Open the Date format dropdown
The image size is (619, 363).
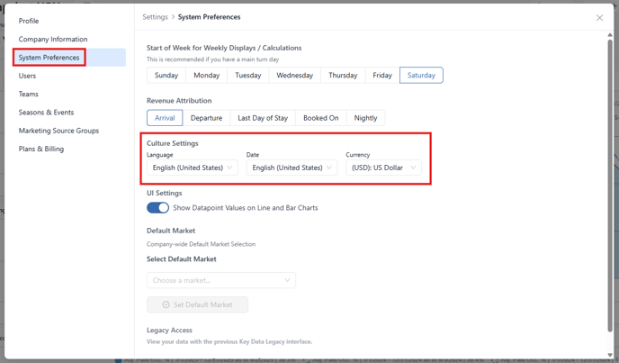pyautogui.click(x=292, y=168)
